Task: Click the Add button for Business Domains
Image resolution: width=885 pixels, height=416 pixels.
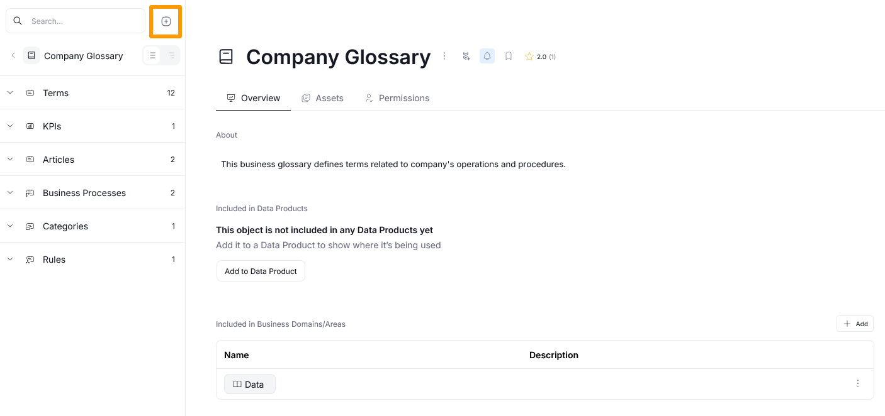Action: tap(855, 324)
